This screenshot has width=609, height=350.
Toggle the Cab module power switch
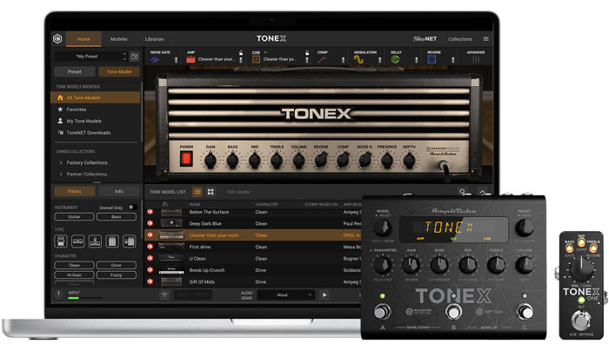[x=307, y=60]
